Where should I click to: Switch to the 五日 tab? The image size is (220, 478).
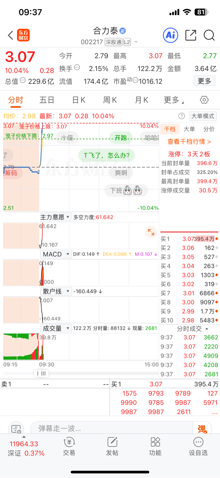click(47, 100)
